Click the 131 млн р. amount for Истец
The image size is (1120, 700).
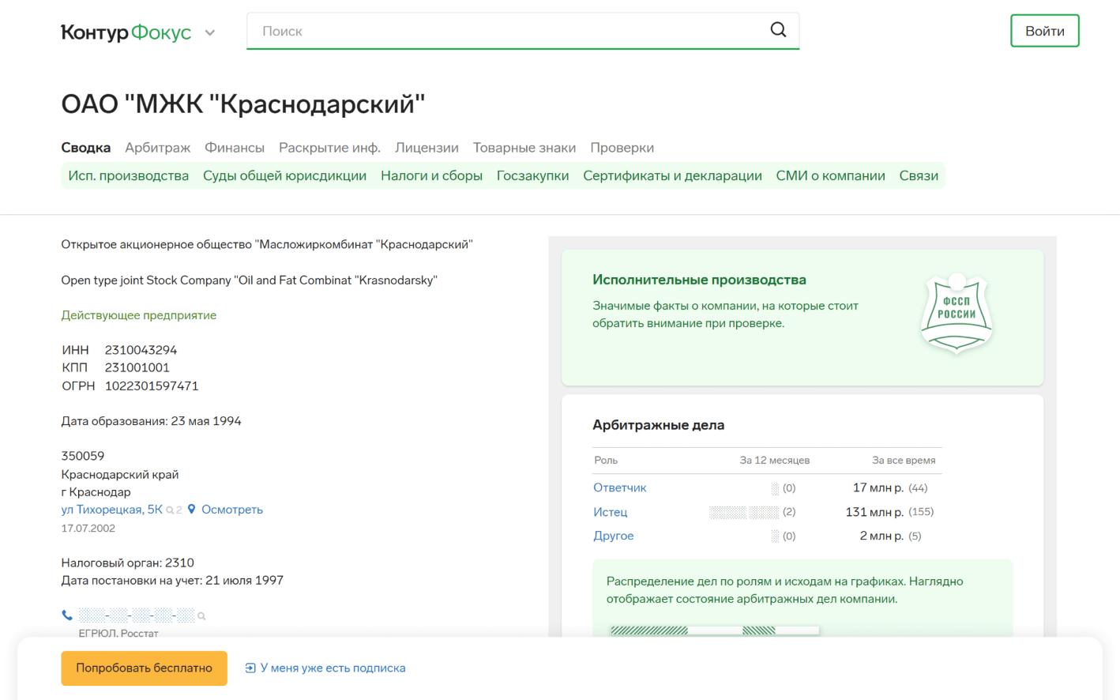click(x=874, y=512)
